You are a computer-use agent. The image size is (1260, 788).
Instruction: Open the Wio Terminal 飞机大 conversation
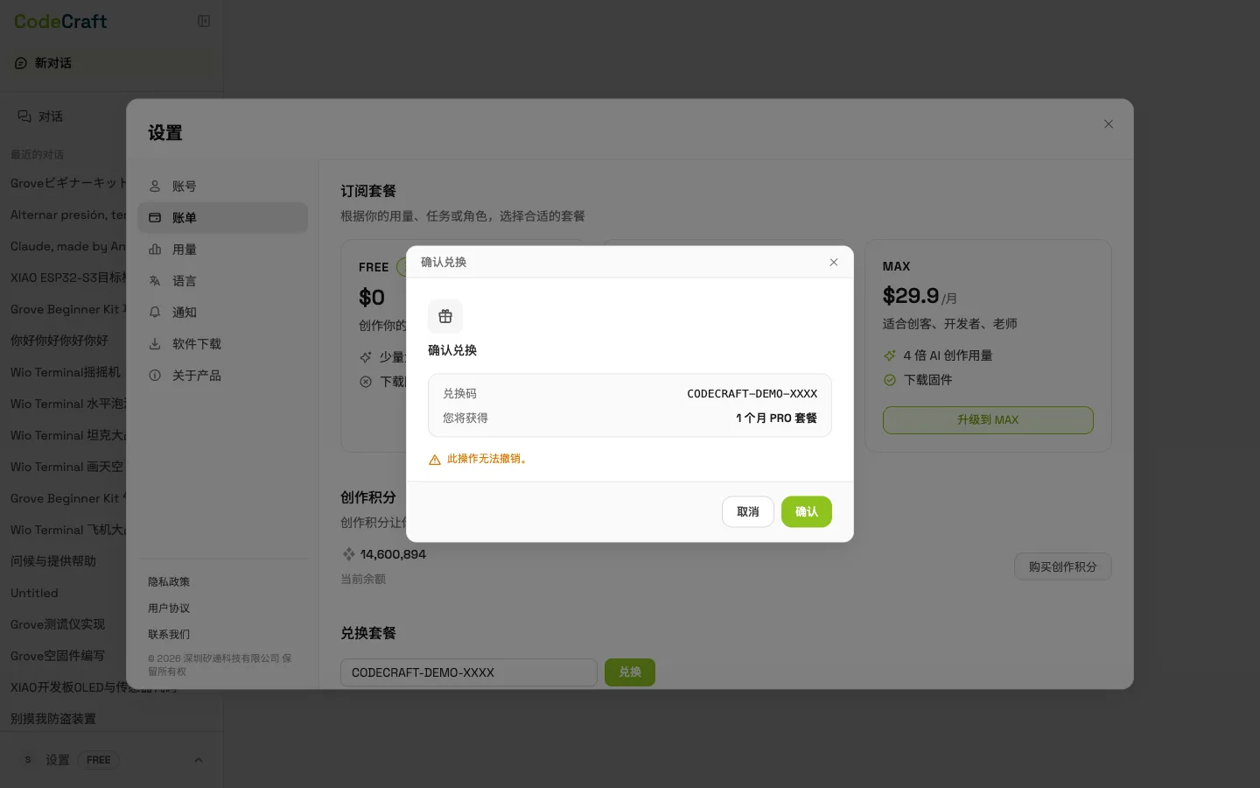pos(68,530)
